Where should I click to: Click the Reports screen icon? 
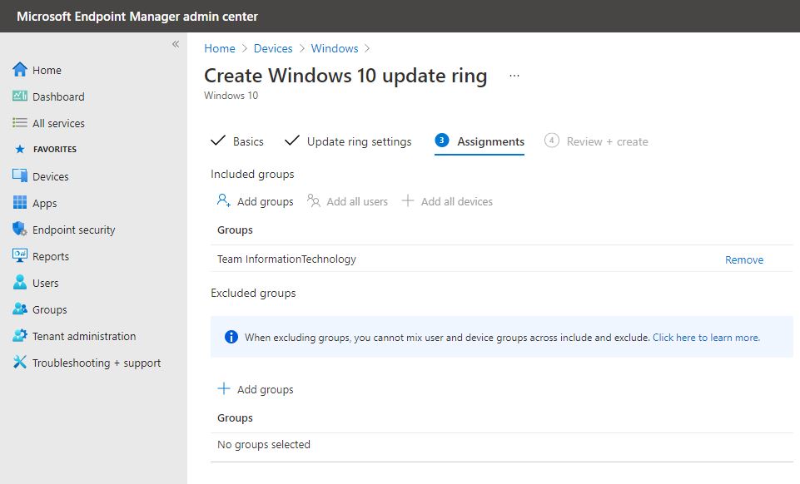click(20, 255)
